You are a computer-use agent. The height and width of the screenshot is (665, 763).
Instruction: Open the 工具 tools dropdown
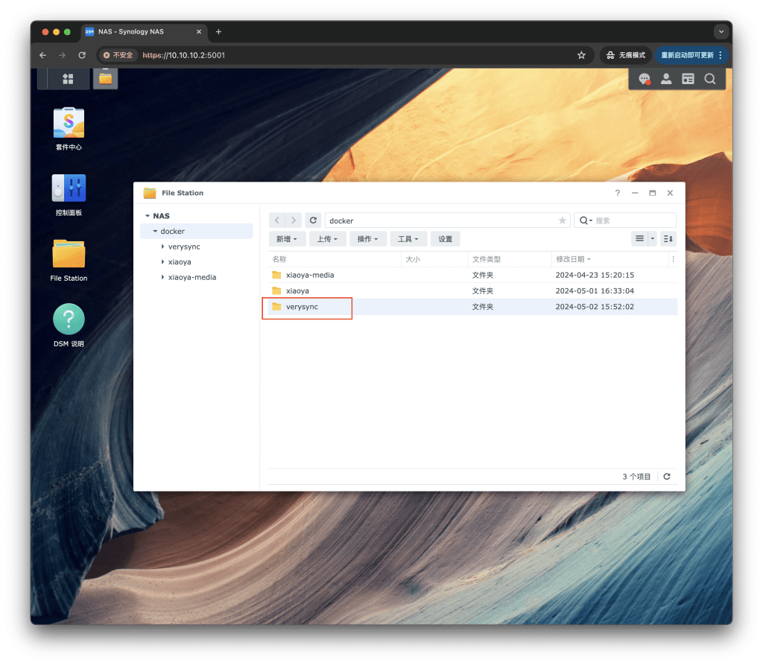click(408, 239)
